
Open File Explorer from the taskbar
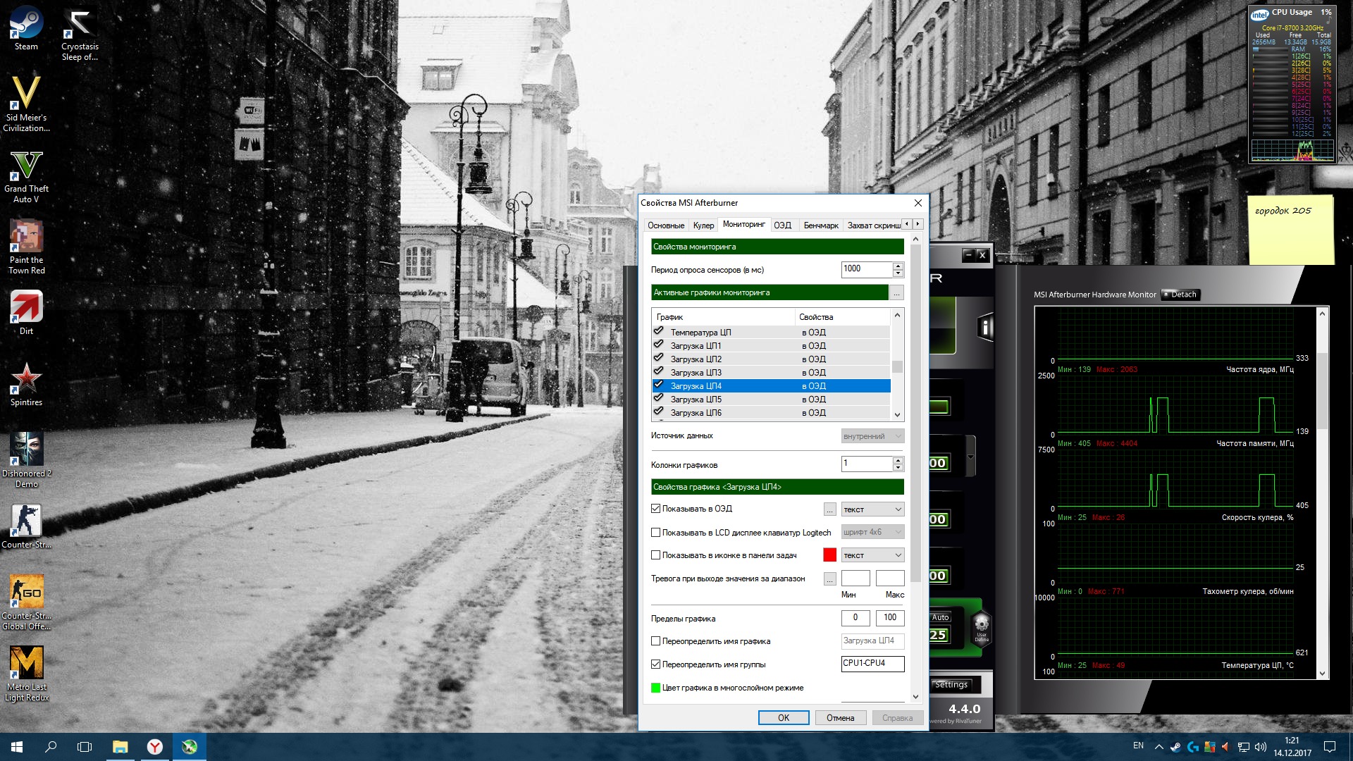[x=120, y=747]
